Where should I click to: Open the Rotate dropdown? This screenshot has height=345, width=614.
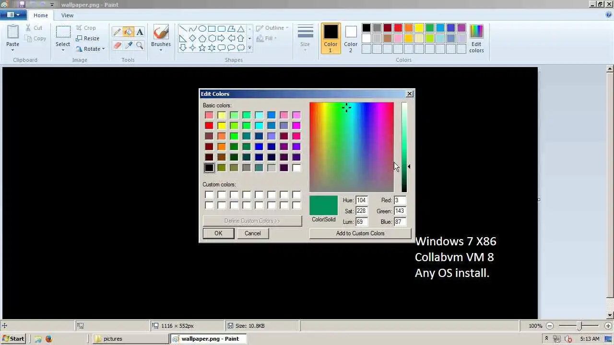[x=91, y=49]
